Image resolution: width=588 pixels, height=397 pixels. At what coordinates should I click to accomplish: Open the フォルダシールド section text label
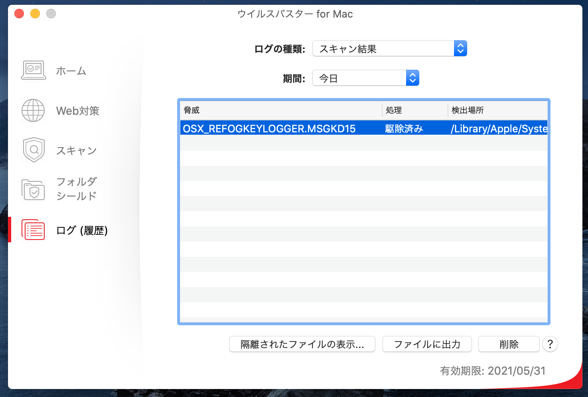point(77,189)
